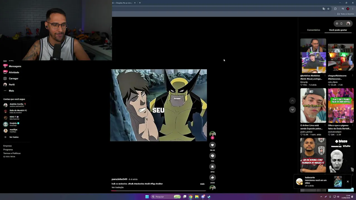Open the Atividade notifications icon

tap(5, 72)
